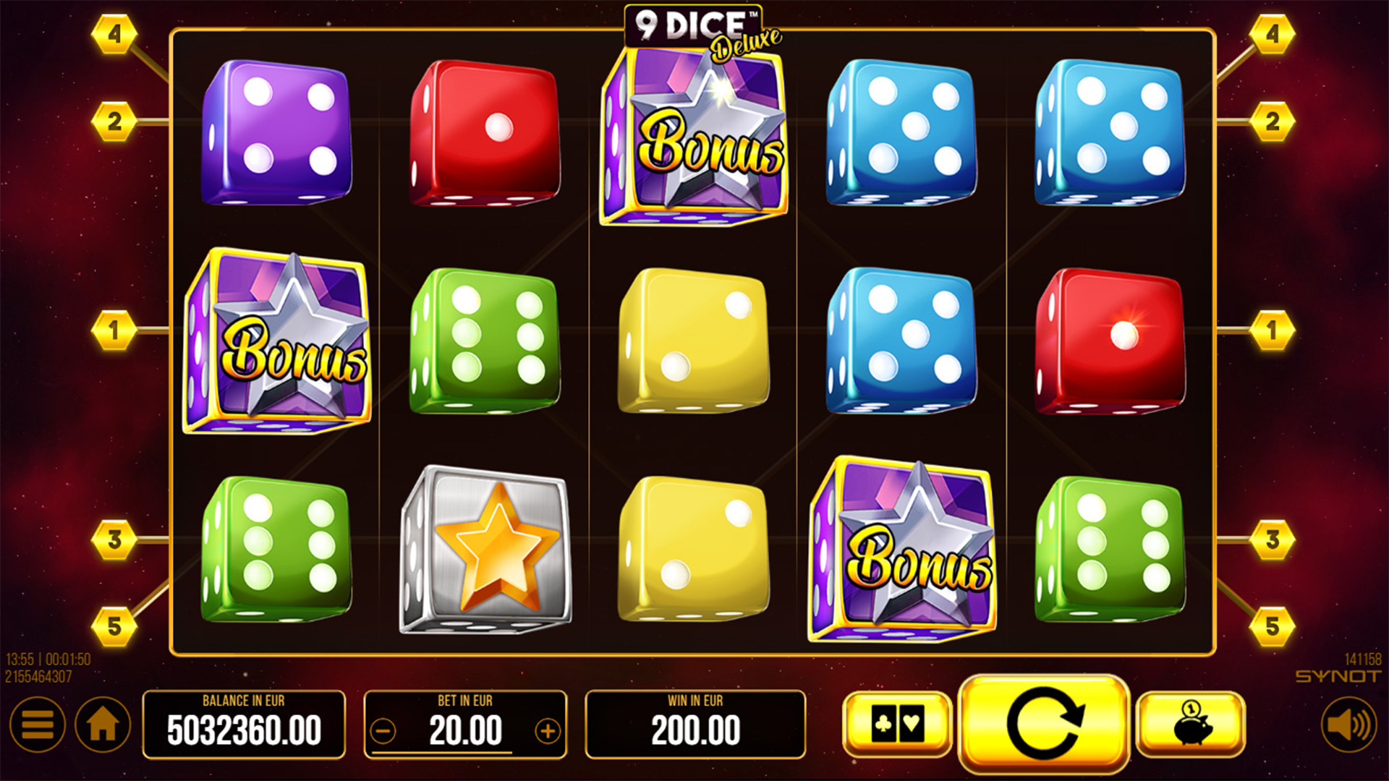Click the 9 Dice Deluxe logo
The height and width of the screenshot is (781, 1389).
click(x=703, y=30)
